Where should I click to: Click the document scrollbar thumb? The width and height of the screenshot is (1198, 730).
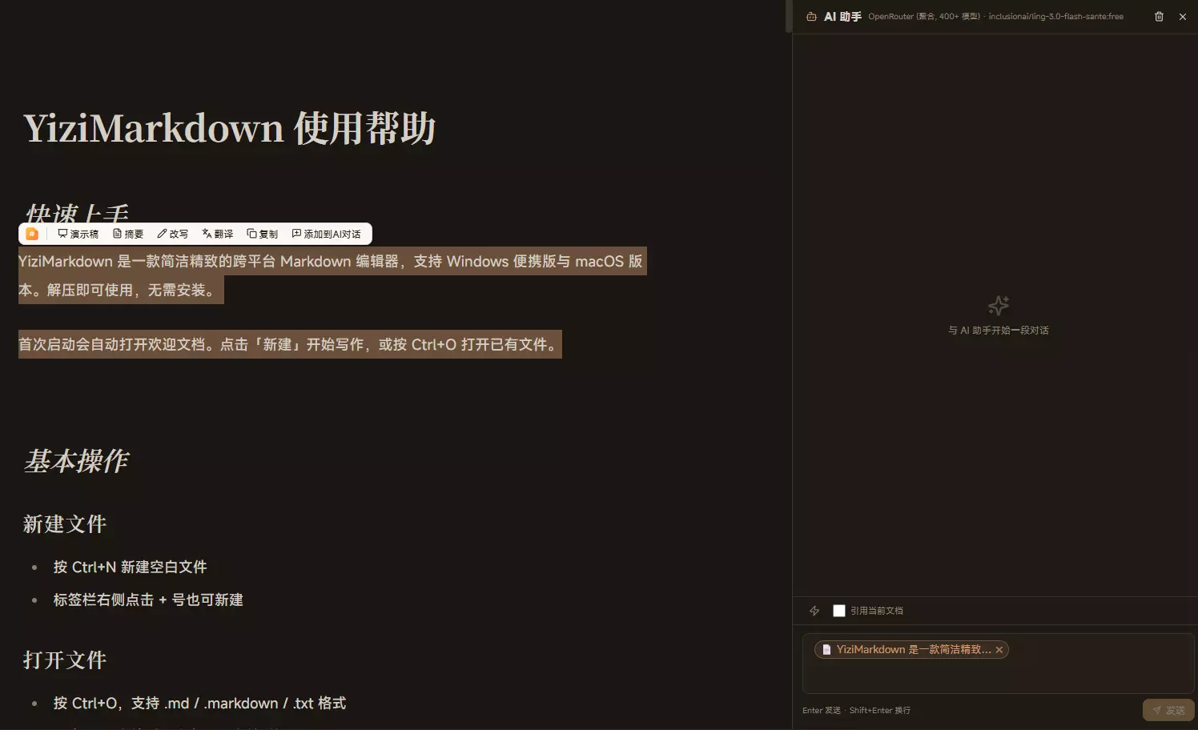789,16
